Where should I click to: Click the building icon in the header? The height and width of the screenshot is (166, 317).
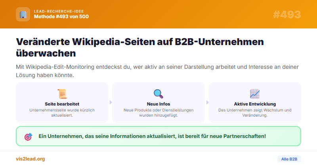(x=23, y=14)
